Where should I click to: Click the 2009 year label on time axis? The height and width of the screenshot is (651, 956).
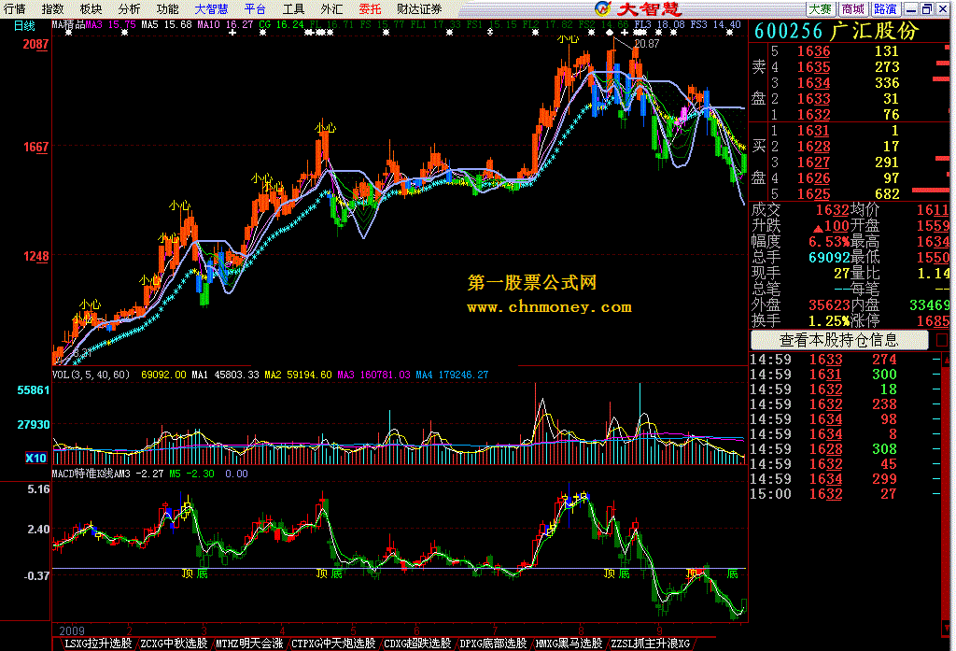click(x=72, y=630)
